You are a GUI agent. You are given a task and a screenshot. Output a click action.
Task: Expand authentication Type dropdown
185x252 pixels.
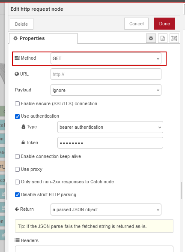point(110,127)
